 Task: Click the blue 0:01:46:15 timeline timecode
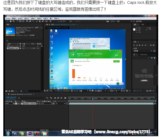(11, 97)
